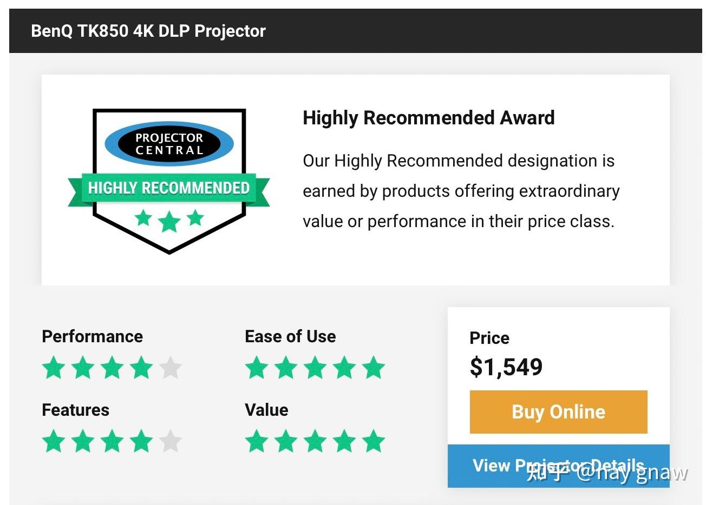Click the Highly Recommended green ribbon banner
Viewport: 706px width, 505px height.
pos(169,188)
